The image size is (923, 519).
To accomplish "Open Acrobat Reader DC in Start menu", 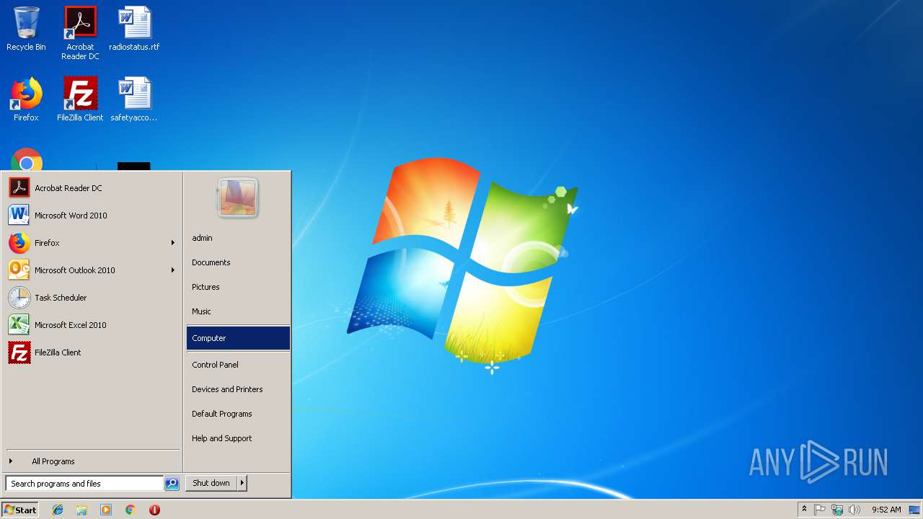I will coord(92,188).
